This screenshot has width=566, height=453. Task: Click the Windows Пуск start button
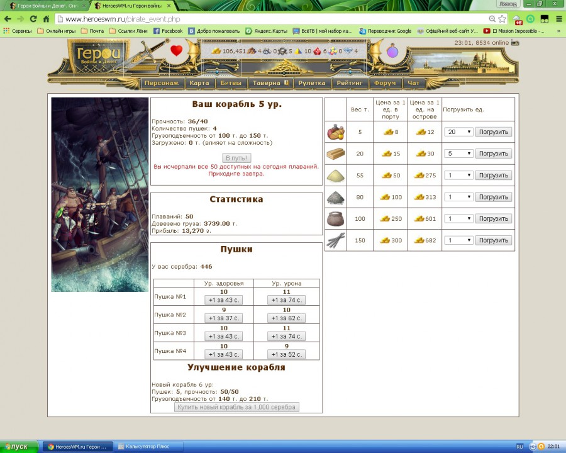coord(19,446)
